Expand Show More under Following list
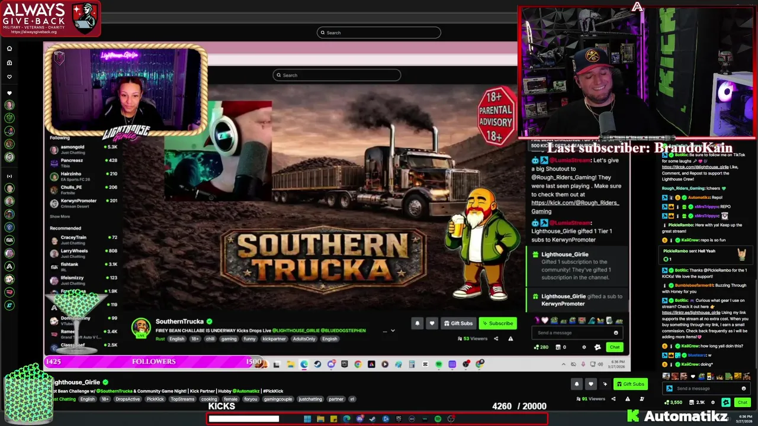This screenshot has width=758, height=426. coord(60,217)
